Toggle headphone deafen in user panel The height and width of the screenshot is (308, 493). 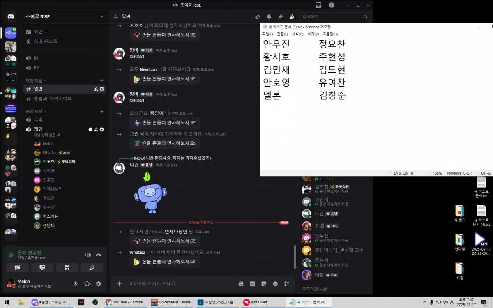click(x=87, y=283)
